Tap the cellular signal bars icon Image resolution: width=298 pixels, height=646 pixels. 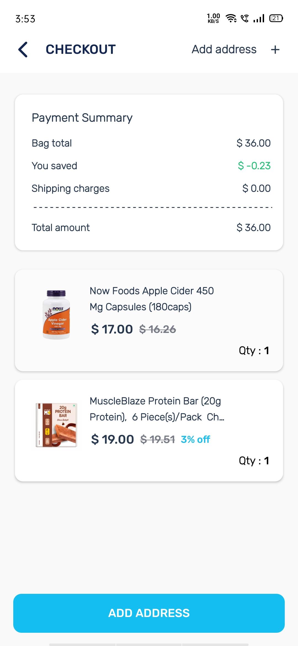[x=259, y=18]
